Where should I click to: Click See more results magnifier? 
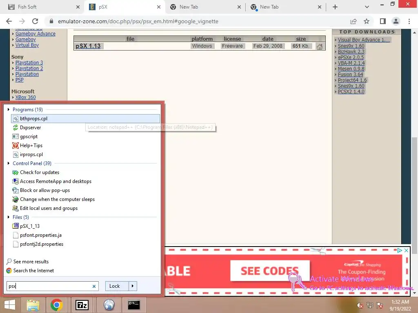[9, 261]
